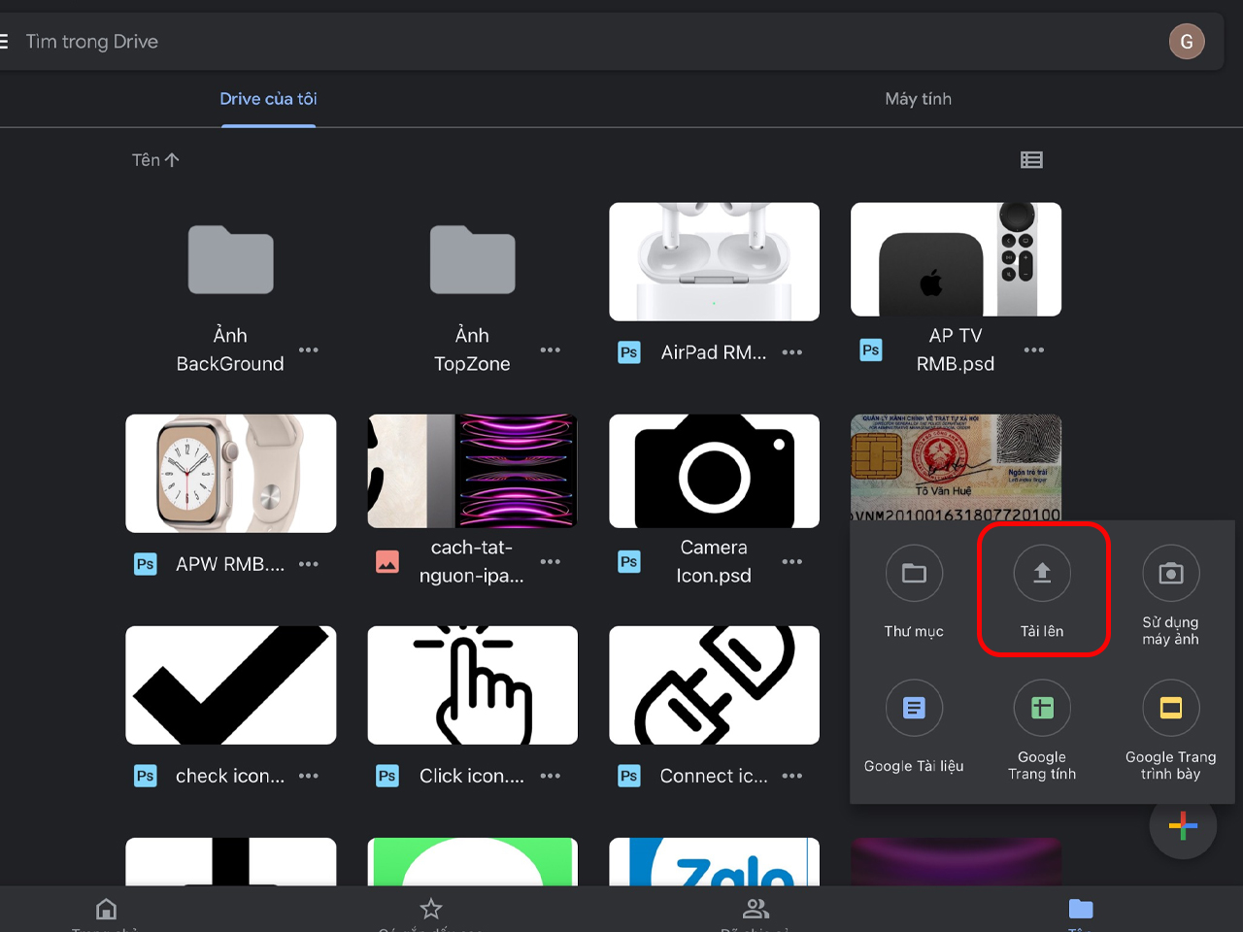Open the Apple TV thumbnail preview
1243x932 pixels.
click(x=956, y=259)
